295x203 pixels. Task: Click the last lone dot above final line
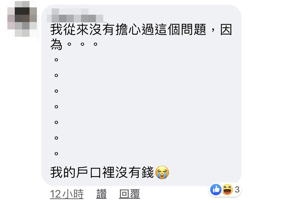pyautogui.click(x=56, y=153)
